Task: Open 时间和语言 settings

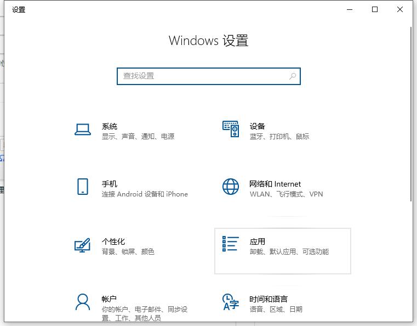Action: tap(282, 304)
